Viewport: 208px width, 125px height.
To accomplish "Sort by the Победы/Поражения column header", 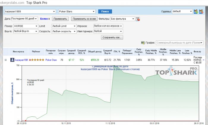I will tap(127, 52).
